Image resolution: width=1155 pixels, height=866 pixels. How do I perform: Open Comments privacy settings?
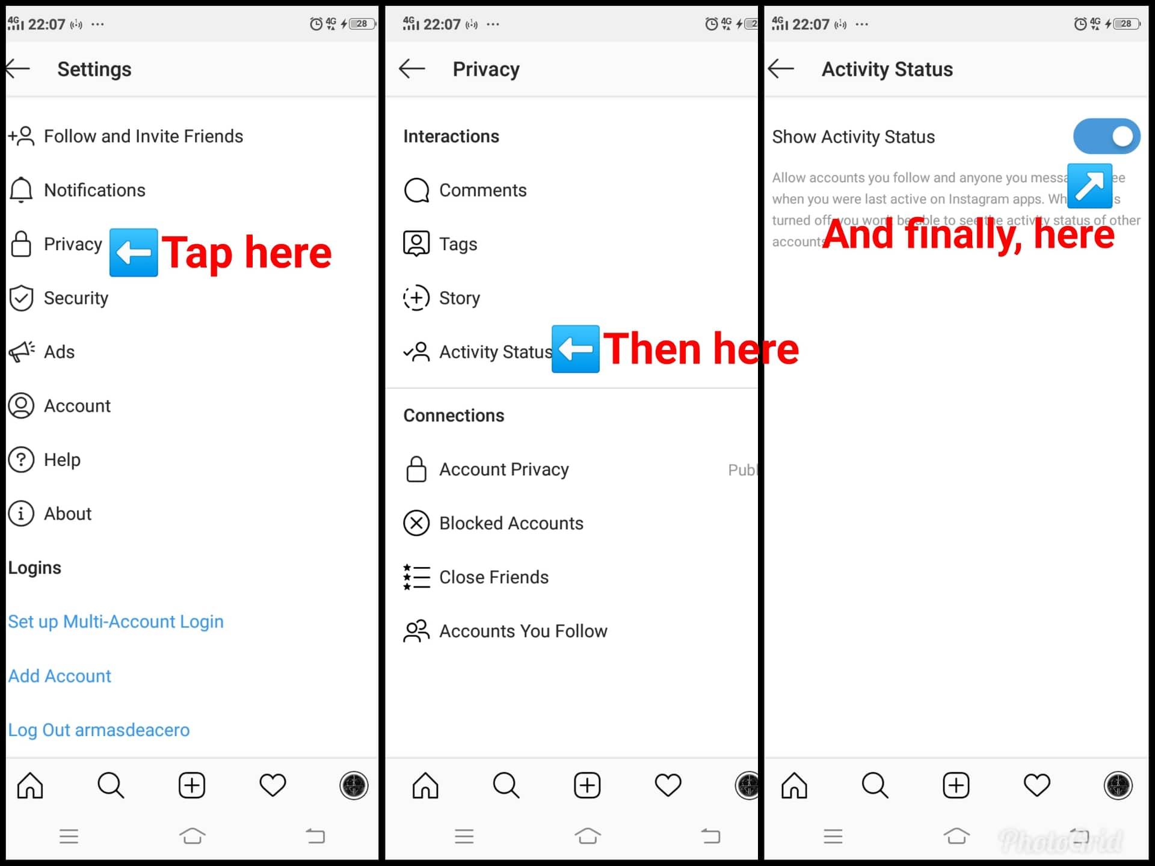[481, 190]
